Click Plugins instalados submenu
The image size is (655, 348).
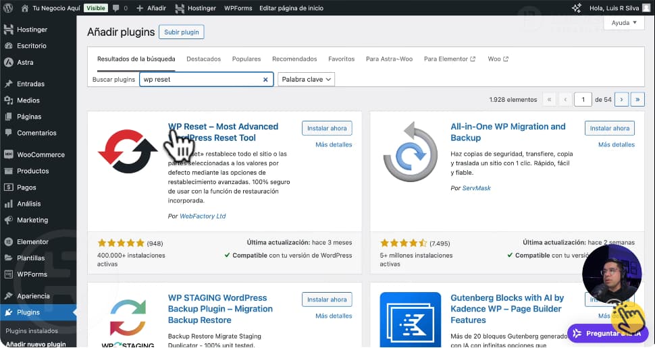32,331
